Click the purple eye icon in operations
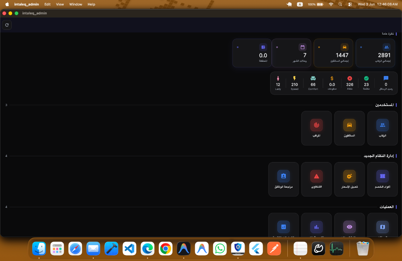 (349, 227)
